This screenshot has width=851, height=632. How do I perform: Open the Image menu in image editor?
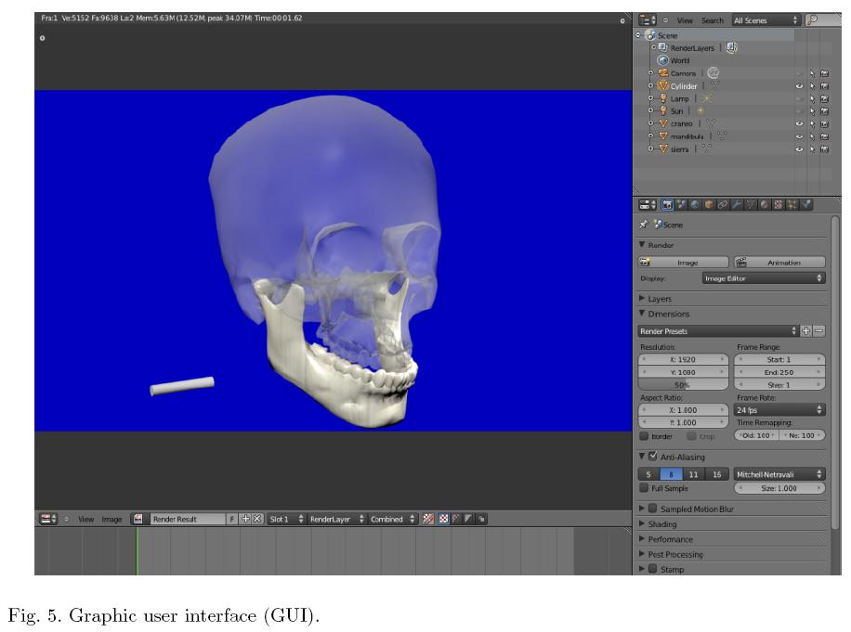111,520
